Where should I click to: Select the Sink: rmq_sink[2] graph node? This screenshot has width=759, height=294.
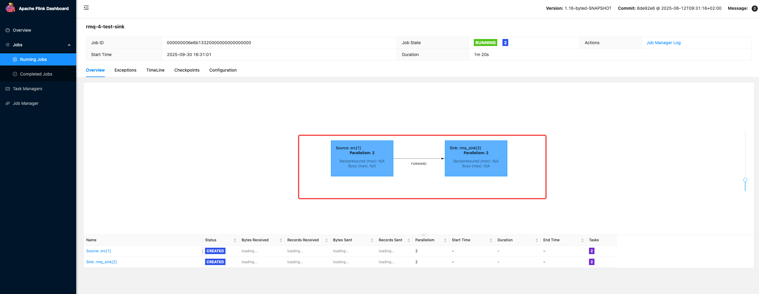(476, 158)
